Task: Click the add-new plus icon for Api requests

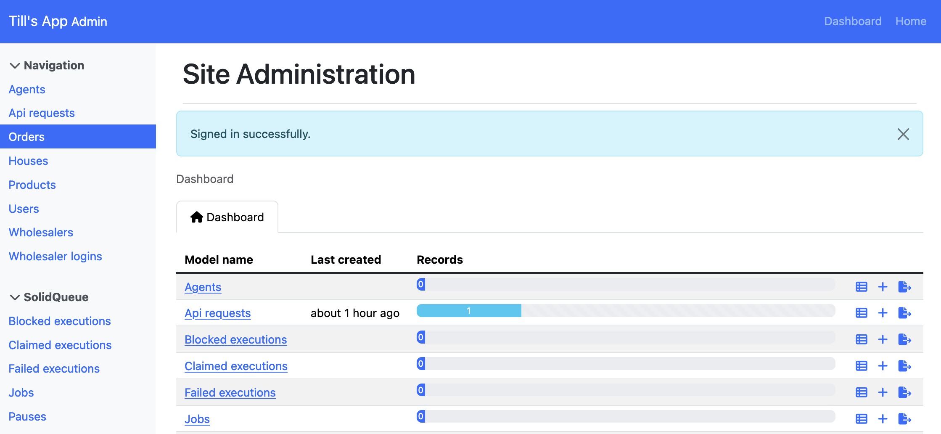Action: tap(883, 313)
